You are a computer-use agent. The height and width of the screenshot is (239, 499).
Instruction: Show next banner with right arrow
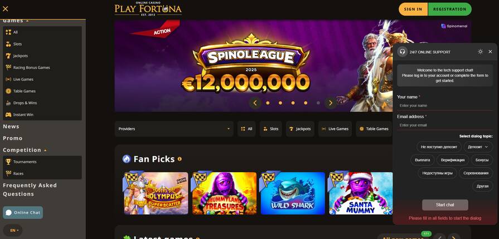point(330,103)
